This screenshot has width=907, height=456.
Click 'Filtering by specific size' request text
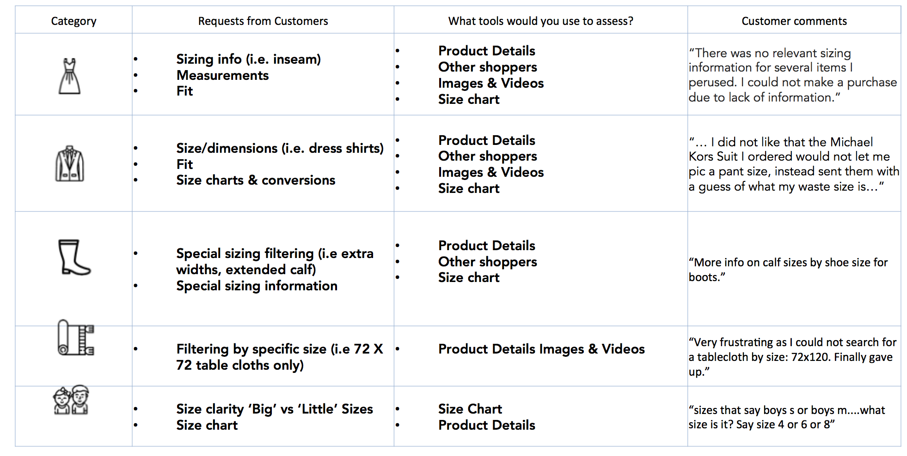(280, 357)
